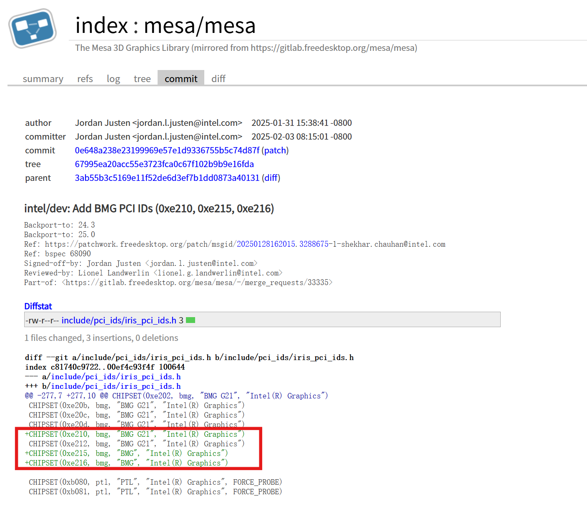This screenshot has height=513, width=587.
Task: Click the index link in title
Action: coord(102,25)
